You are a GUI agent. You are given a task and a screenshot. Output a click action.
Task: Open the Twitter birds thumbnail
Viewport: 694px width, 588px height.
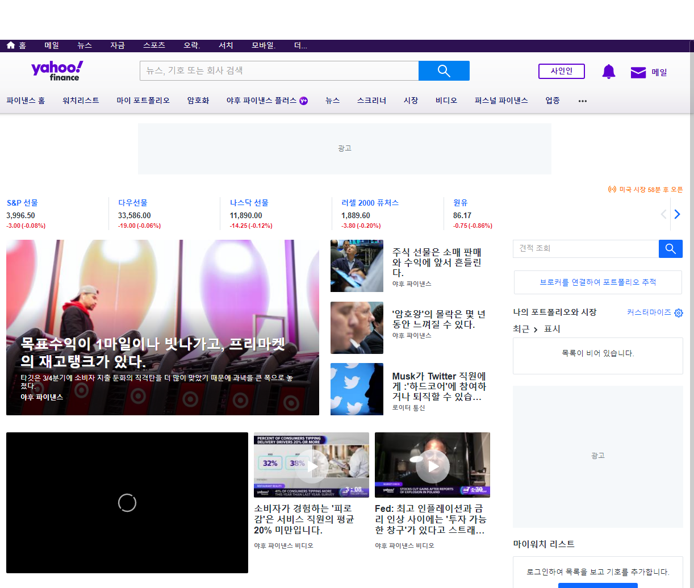coord(357,389)
